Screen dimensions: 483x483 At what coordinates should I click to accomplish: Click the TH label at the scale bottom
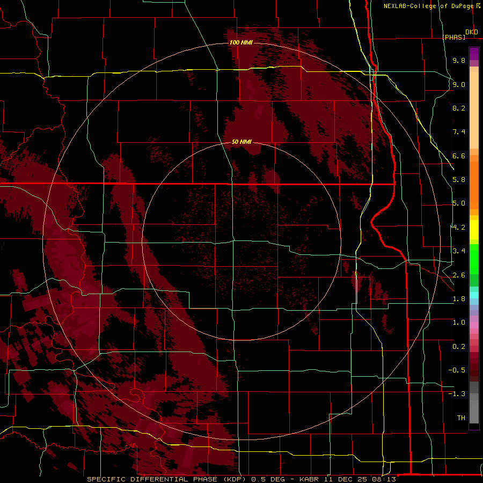(x=461, y=418)
